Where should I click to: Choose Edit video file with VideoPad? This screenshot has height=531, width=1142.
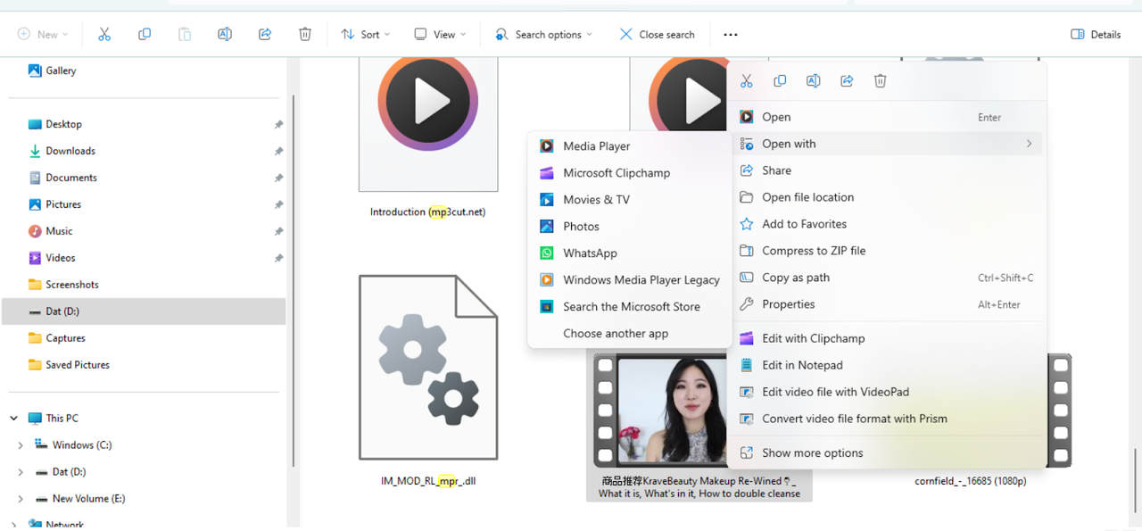888,392
